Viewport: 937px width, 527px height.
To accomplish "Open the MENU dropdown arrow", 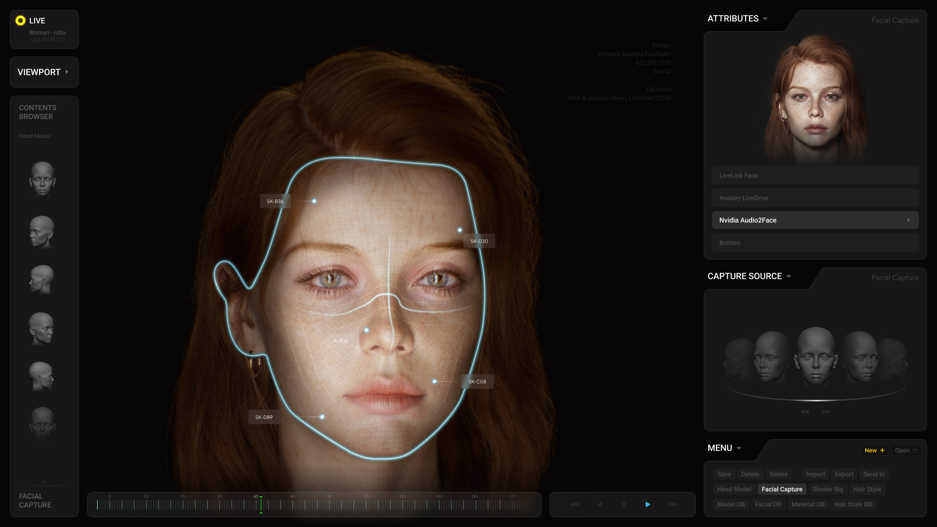I will 739,448.
